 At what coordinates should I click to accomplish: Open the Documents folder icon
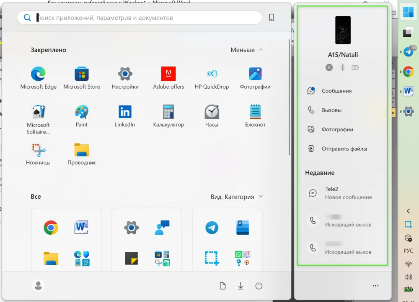coord(222,286)
